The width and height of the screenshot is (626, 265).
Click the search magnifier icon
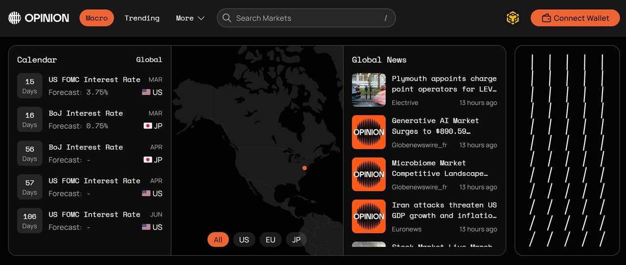point(227,18)
